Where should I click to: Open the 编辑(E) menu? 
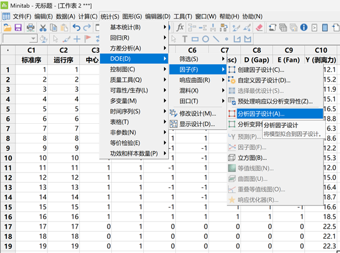(43, 17)
